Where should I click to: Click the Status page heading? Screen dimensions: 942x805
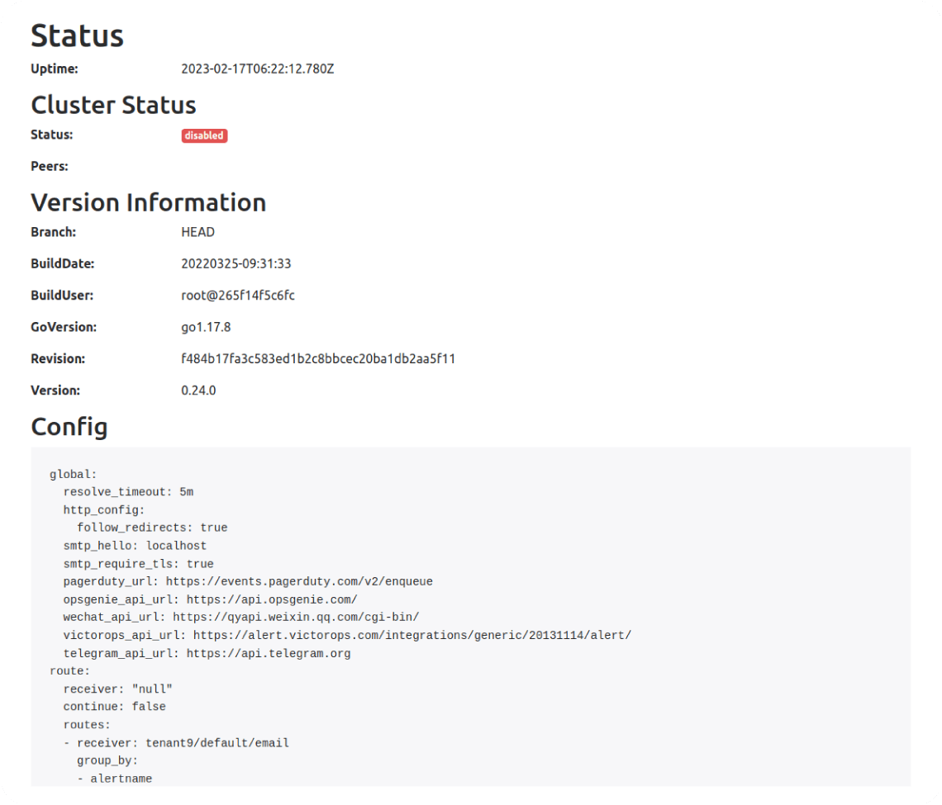tap(77, 36)
